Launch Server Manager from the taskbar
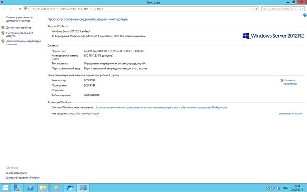The image size is (307, 192). point(17,188)
